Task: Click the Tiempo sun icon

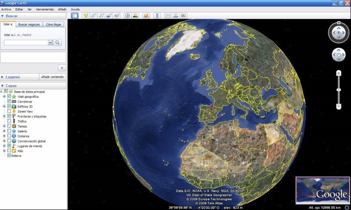Action: point(14,126)
